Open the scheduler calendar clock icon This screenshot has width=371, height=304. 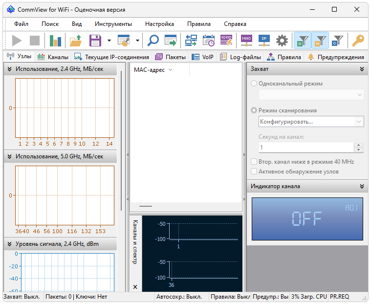(209, 41)
